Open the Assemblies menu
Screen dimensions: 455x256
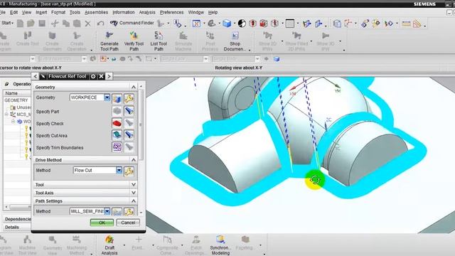click(96, 13)
